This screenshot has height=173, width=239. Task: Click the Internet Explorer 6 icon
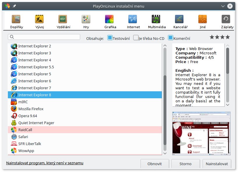(x=14, y=81)
